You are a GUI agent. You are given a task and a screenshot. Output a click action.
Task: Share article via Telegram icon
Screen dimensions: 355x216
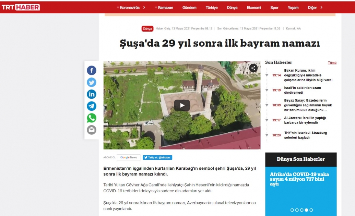[x=92, y=106]
